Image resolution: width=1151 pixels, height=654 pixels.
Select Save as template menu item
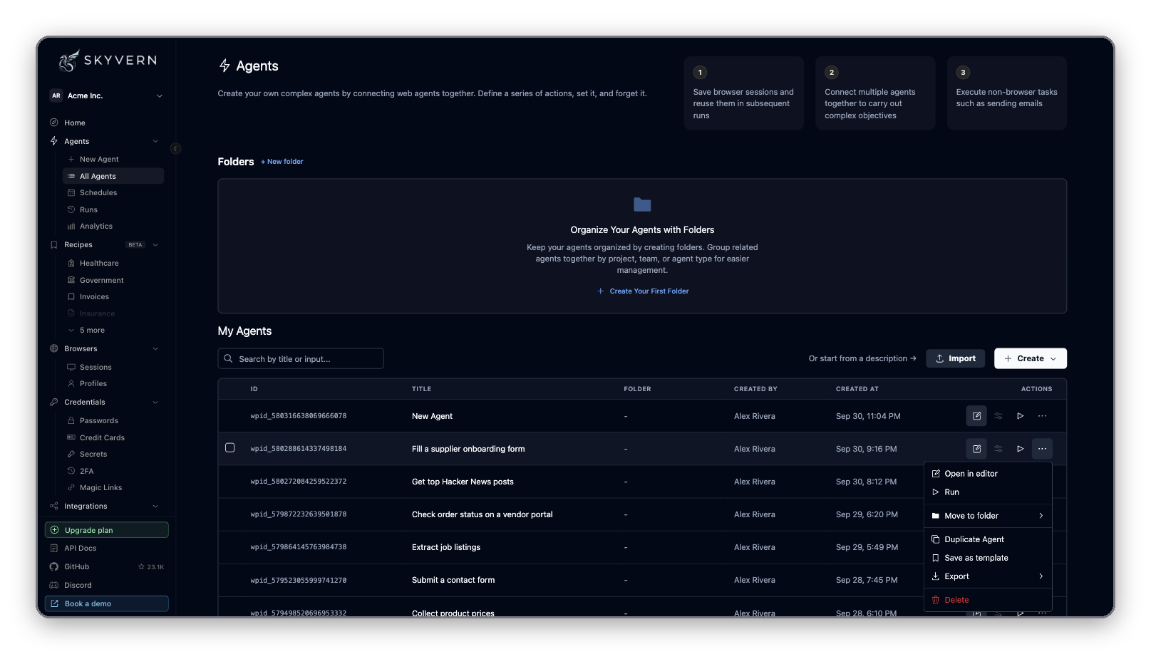coord(988,558)
